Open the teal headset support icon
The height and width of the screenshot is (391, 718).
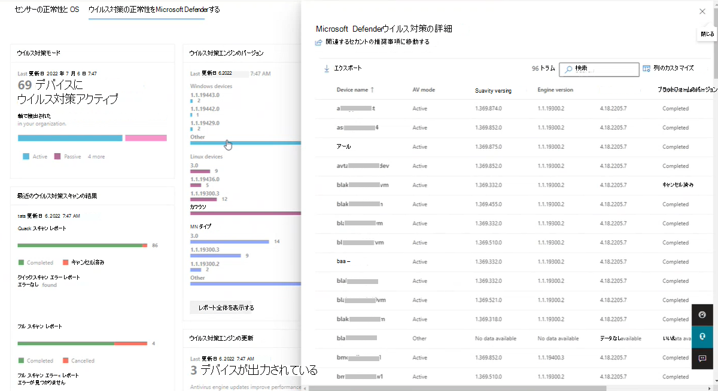click(x=702, y=337)
